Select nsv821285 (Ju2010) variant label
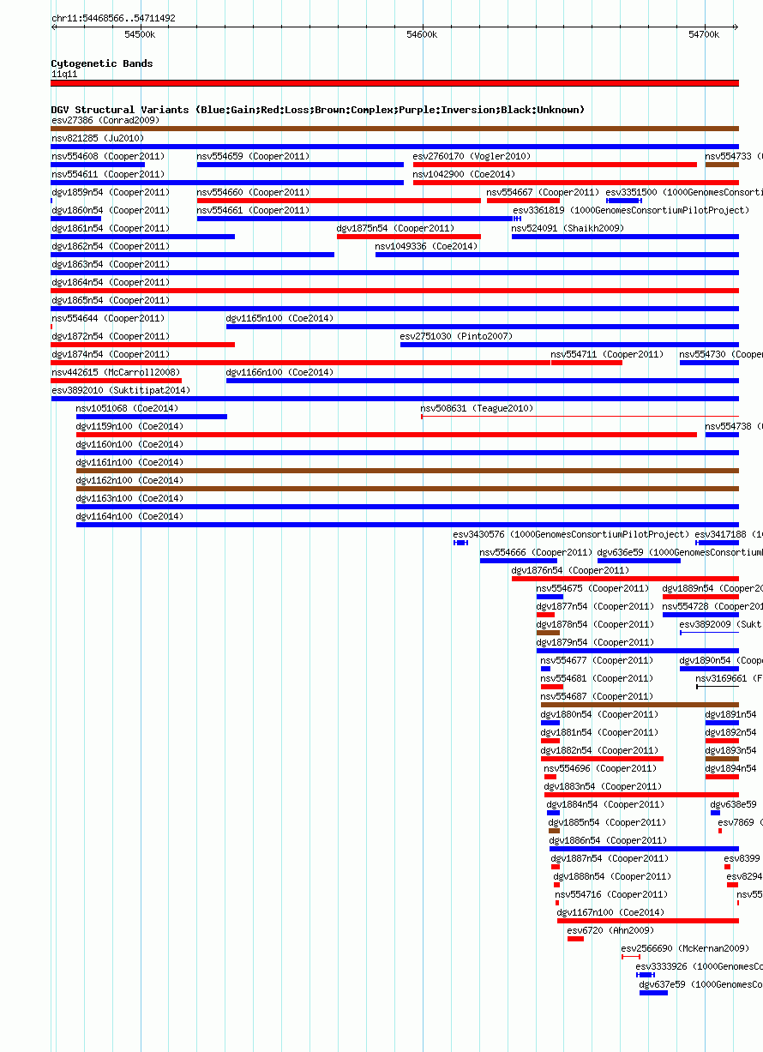763x1052 pixels. tap(98, 138)
